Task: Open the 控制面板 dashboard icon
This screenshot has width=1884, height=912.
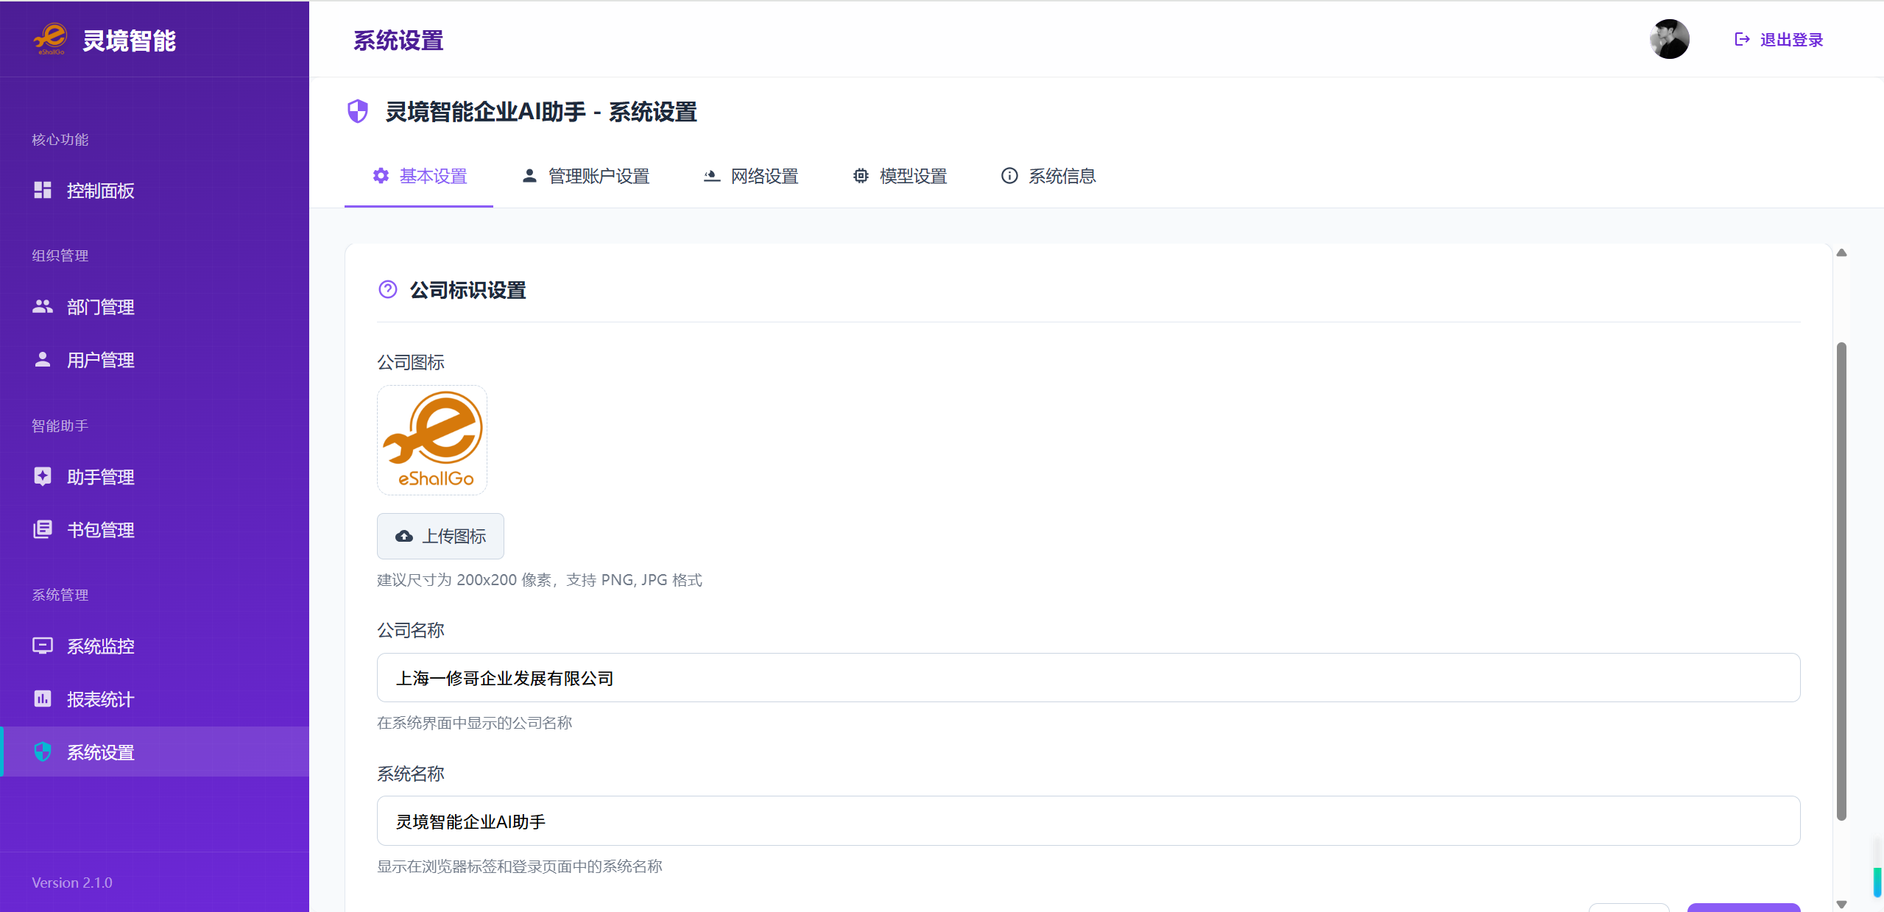Action: [43, 191]
